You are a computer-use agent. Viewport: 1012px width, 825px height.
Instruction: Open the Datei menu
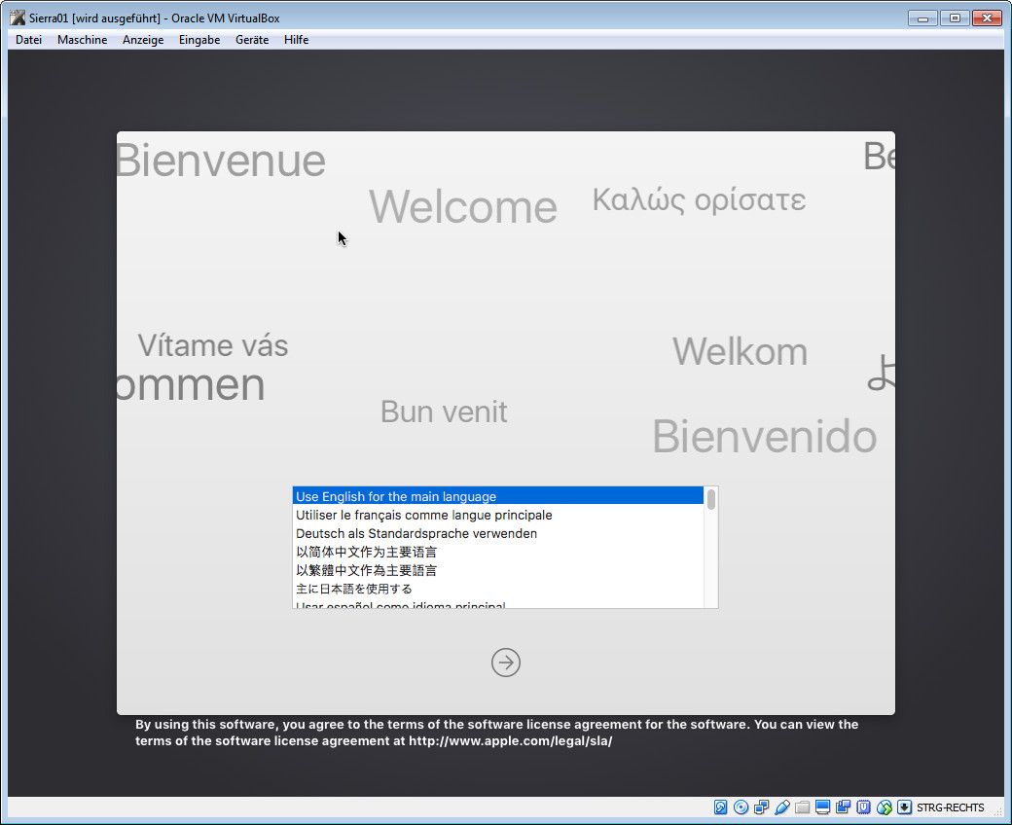(x=29, y=40)
